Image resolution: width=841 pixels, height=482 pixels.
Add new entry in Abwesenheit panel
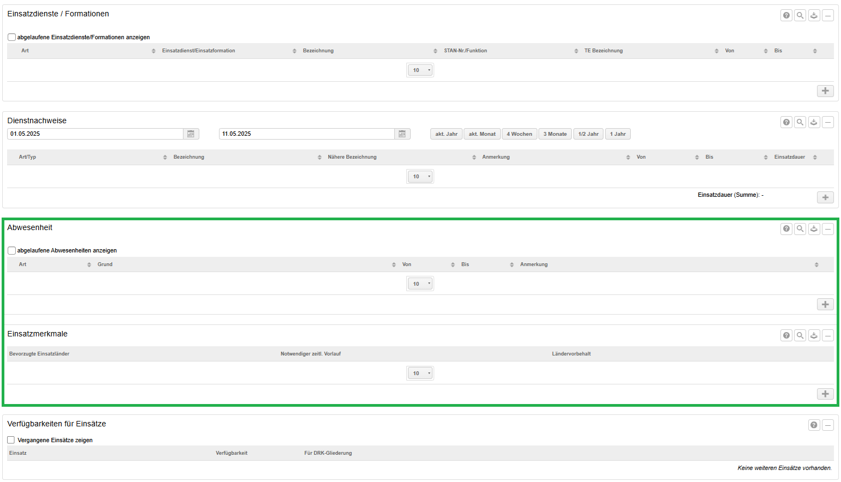click(x=825, y=304)
